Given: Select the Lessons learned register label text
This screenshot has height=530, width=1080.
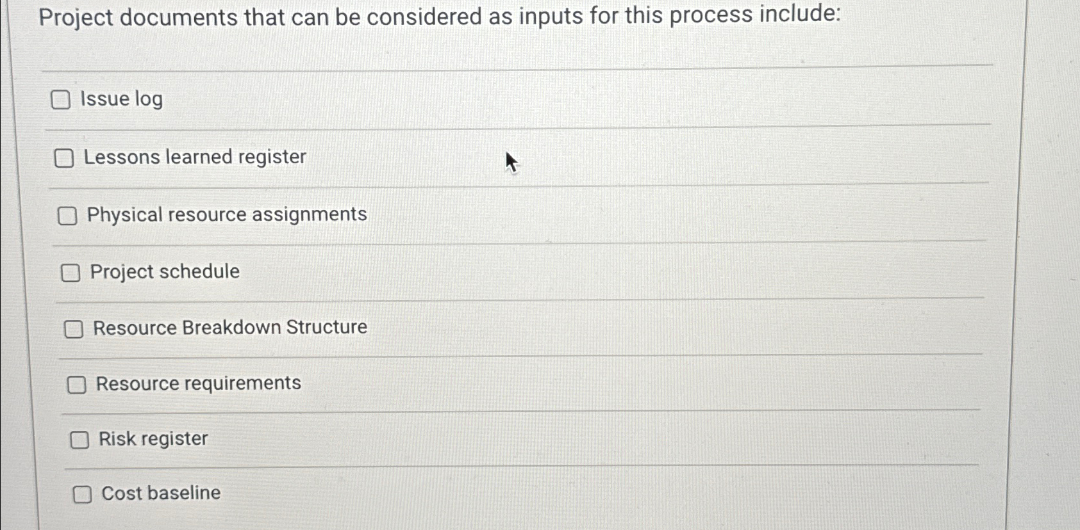Looking at the screenshot, I should coord(195,157).
